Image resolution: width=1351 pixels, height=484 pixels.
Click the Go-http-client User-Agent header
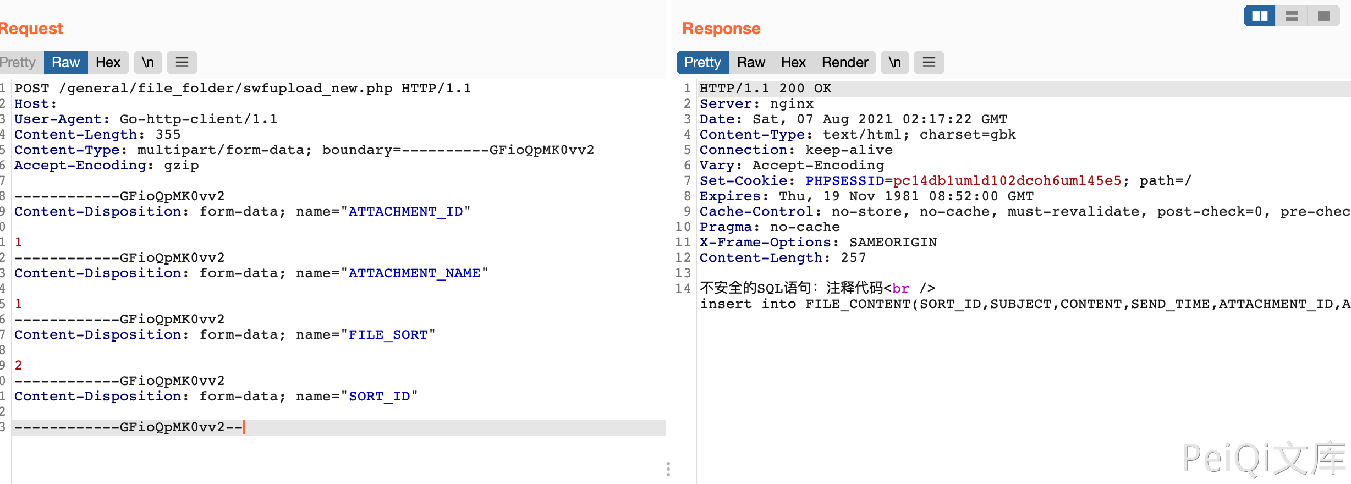click(x=146, y=119)
